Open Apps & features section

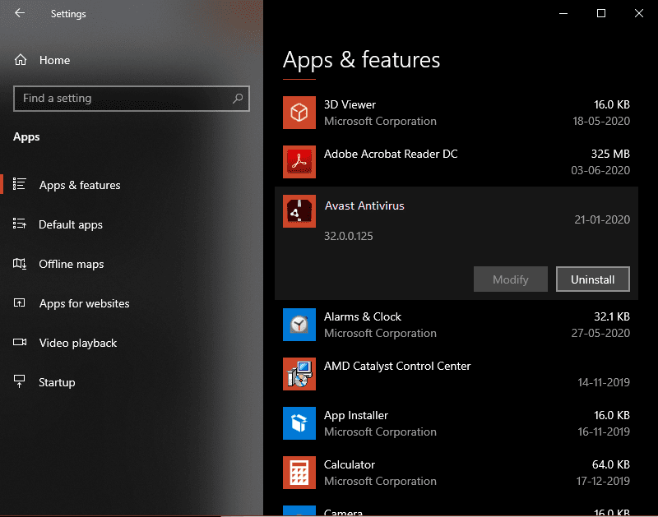pos(80,185)
